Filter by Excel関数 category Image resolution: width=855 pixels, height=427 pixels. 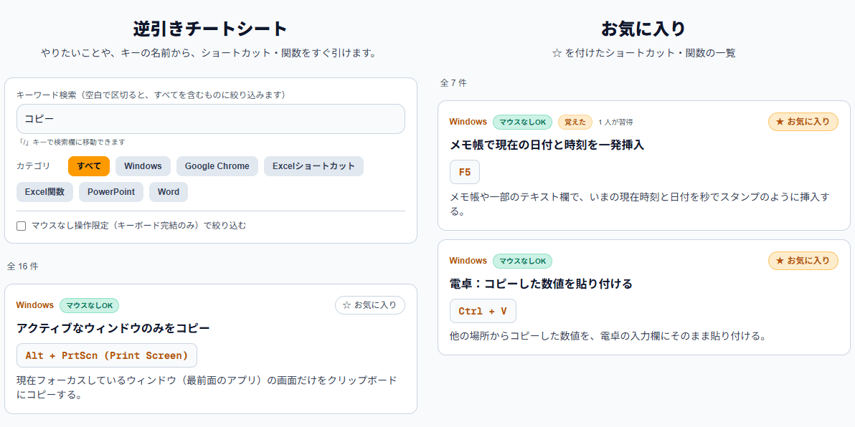point(44,192)
